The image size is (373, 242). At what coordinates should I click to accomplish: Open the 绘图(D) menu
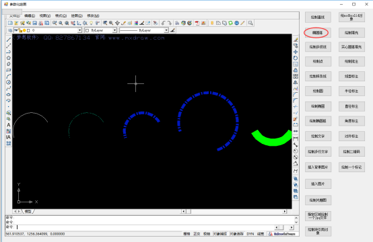77,15
